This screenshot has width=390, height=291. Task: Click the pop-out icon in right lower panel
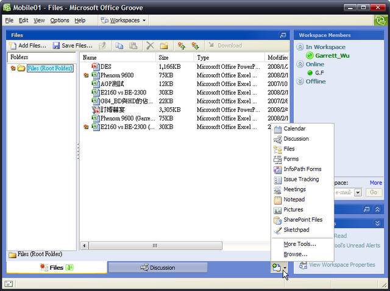pyautogui.click(x=366, y=209)
